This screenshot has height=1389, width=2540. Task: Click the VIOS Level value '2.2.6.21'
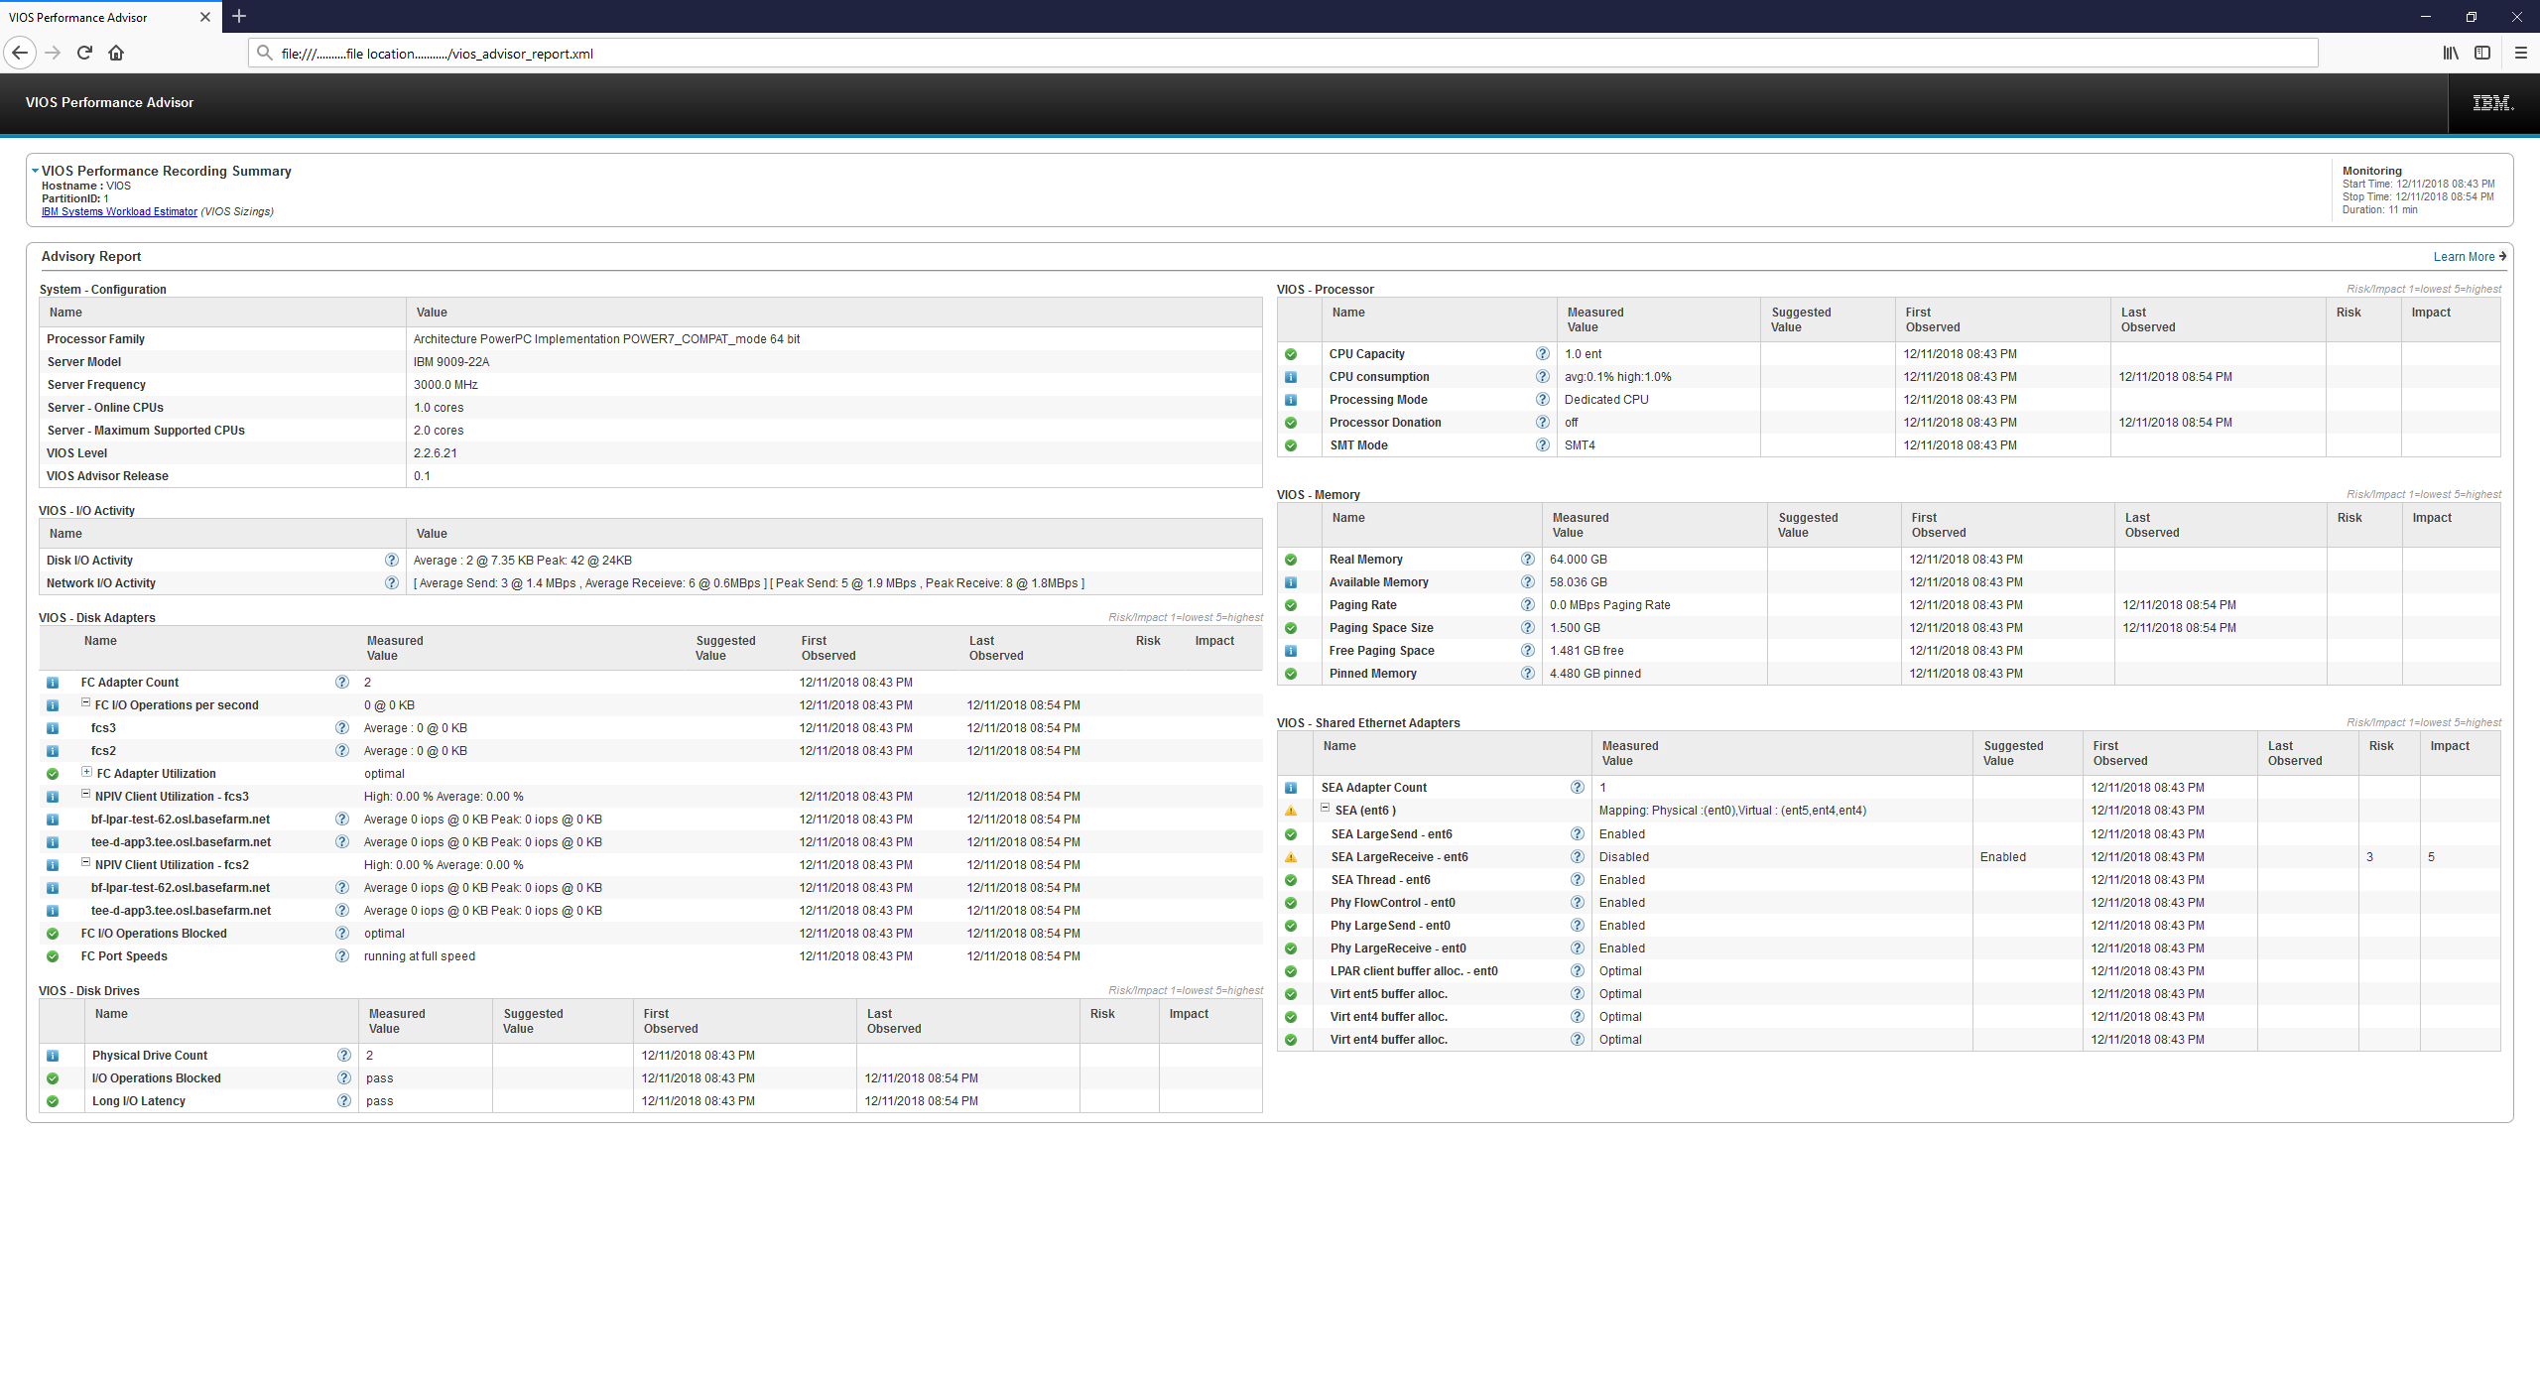click(435, 453)
